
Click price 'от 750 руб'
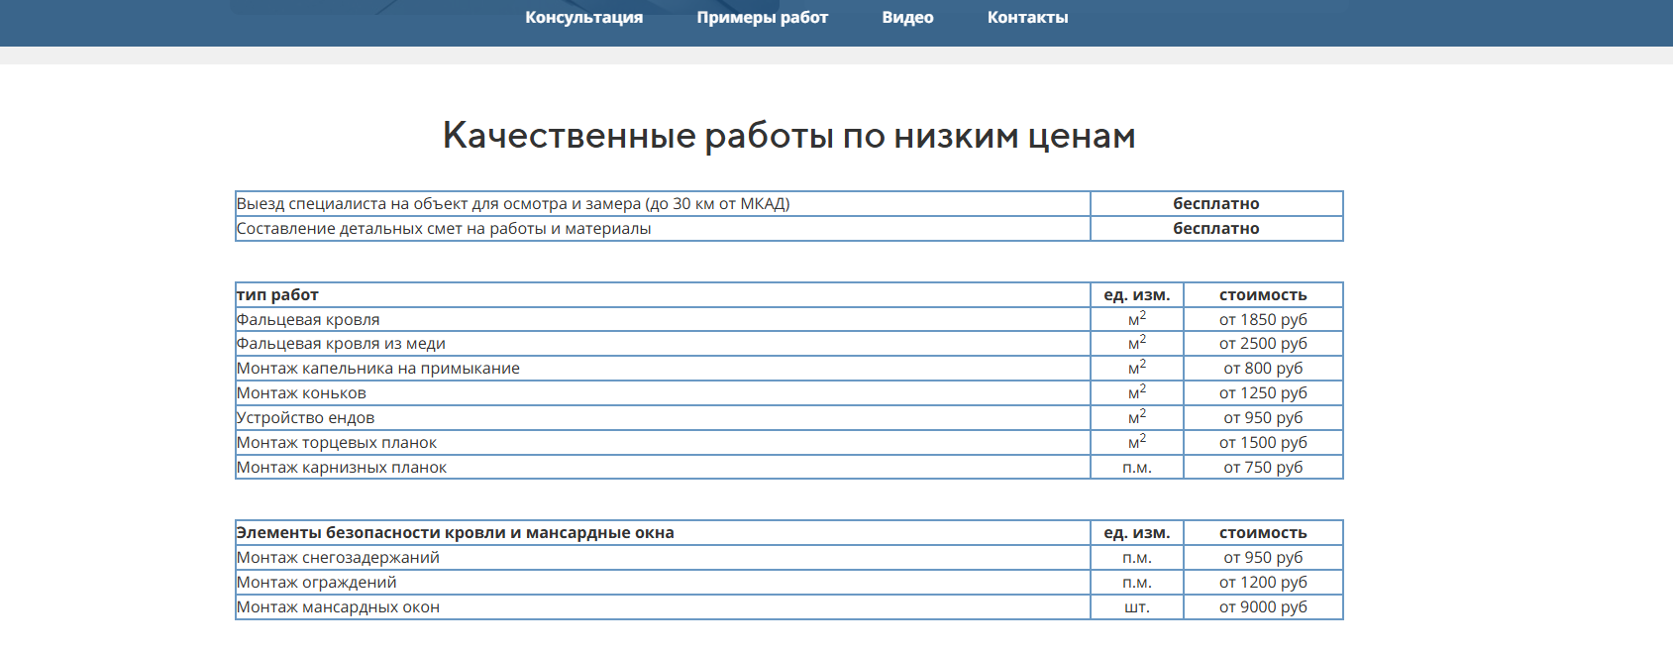pos(1263,467)
